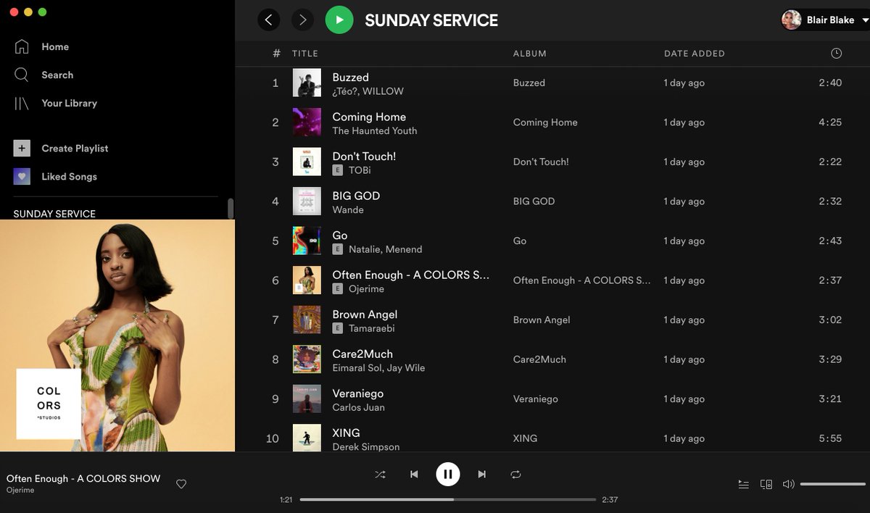Click Blair Blake profile avatar
Image resolution: width=870 pixels, height=513 pixels.
pos(792,20)
